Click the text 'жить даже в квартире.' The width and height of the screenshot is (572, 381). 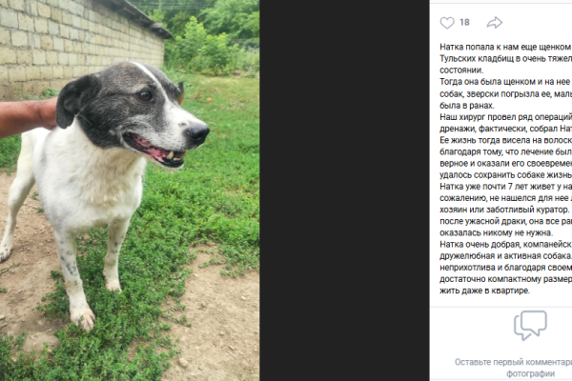484,291
